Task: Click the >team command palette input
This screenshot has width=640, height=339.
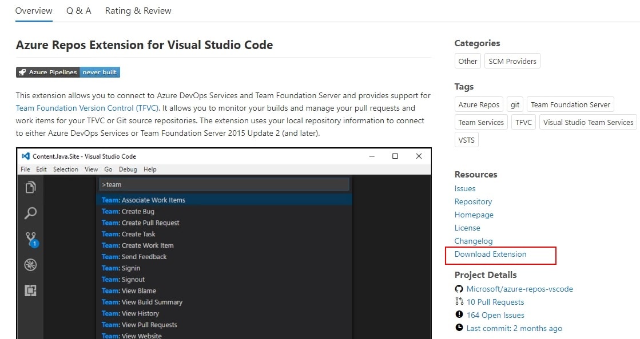Action: (x=224, y=184)
